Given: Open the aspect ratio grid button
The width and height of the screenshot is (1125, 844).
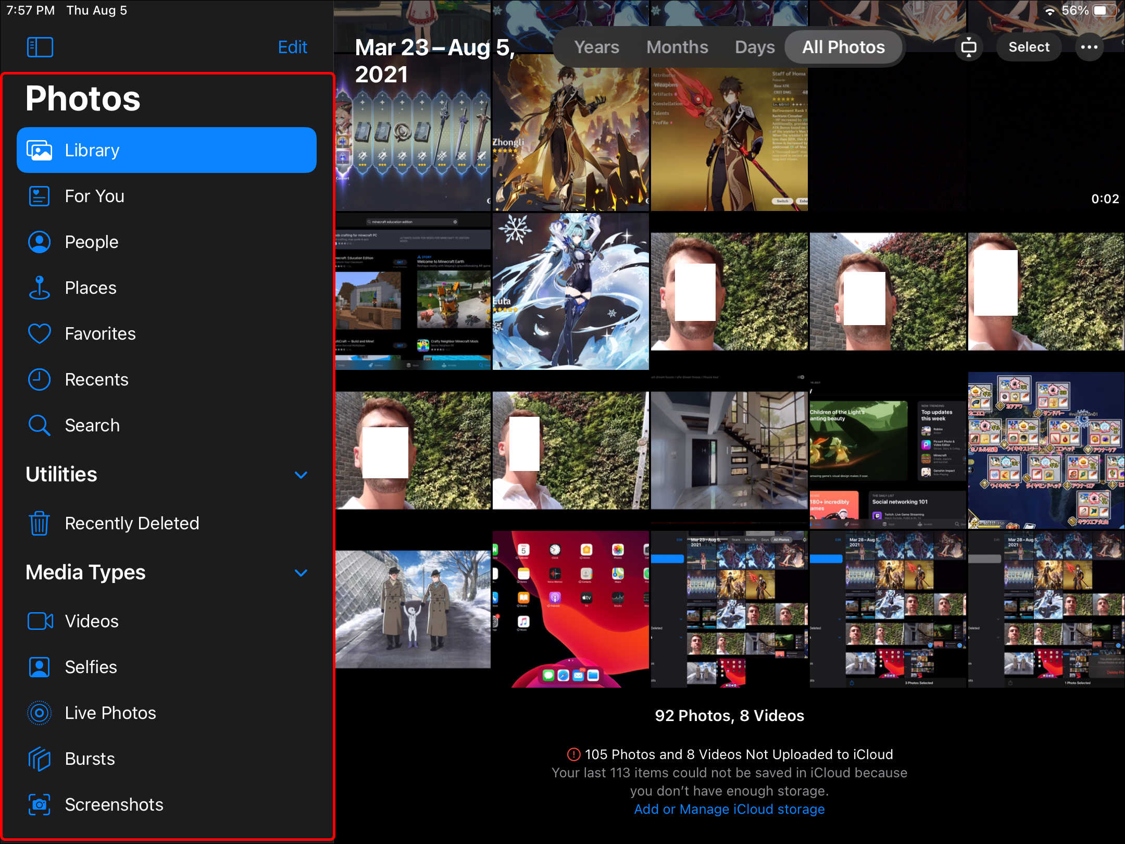Looking at the screenshot, I should click(968, 47).
